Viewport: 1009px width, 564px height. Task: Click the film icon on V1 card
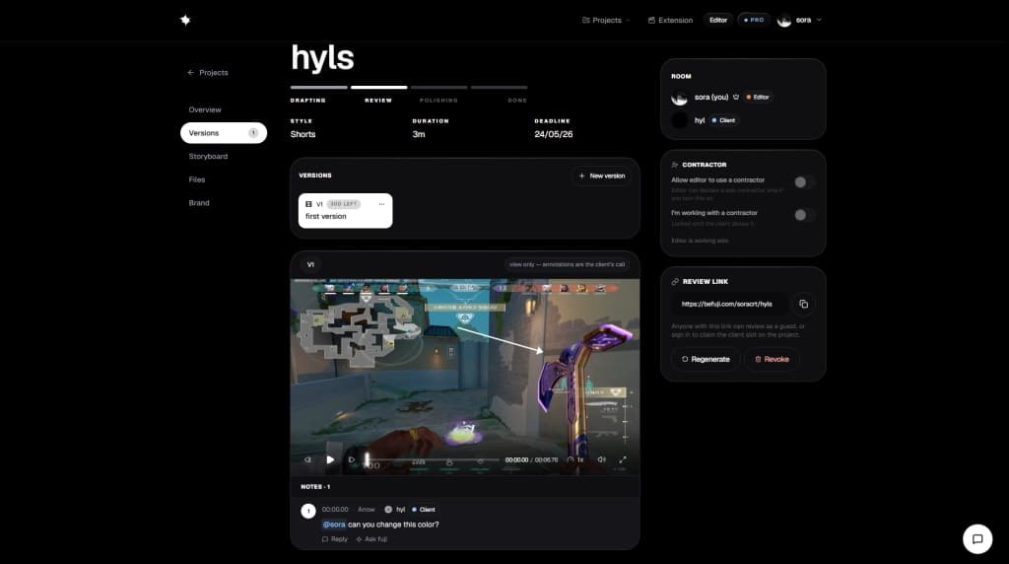tap(308, 204)
